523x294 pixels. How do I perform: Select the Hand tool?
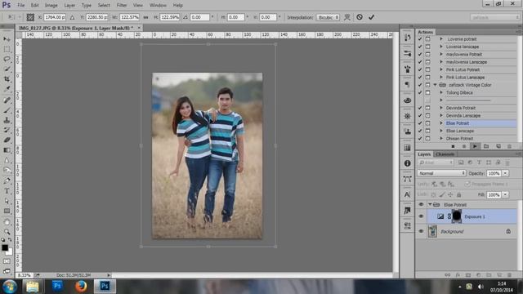click(7, 221)
